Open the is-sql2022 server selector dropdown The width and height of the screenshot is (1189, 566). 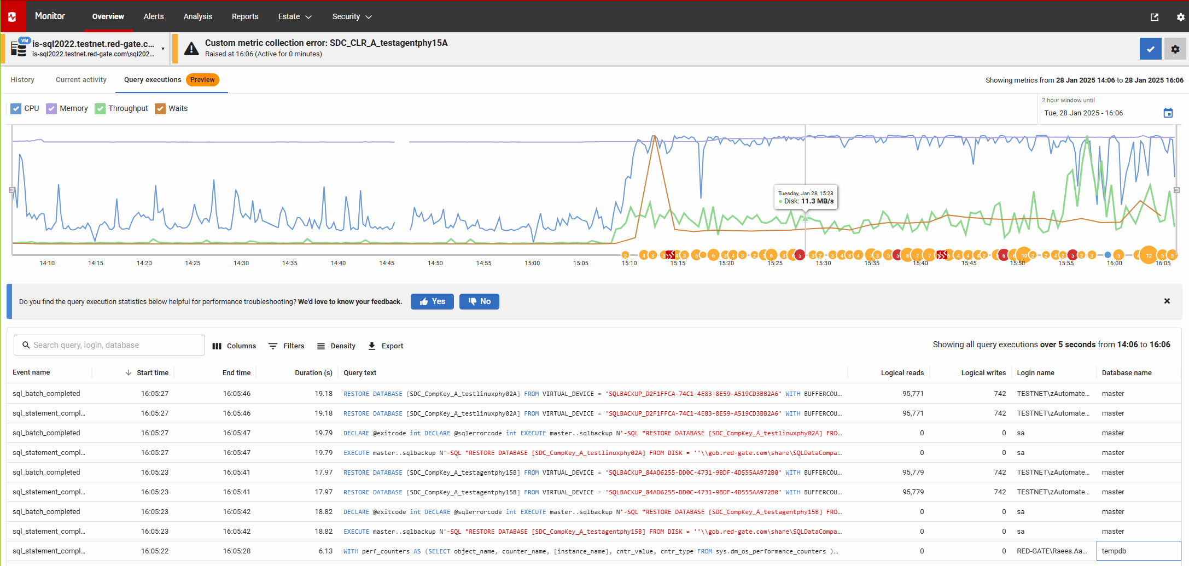pyautogui.click(x=162, y=48)
